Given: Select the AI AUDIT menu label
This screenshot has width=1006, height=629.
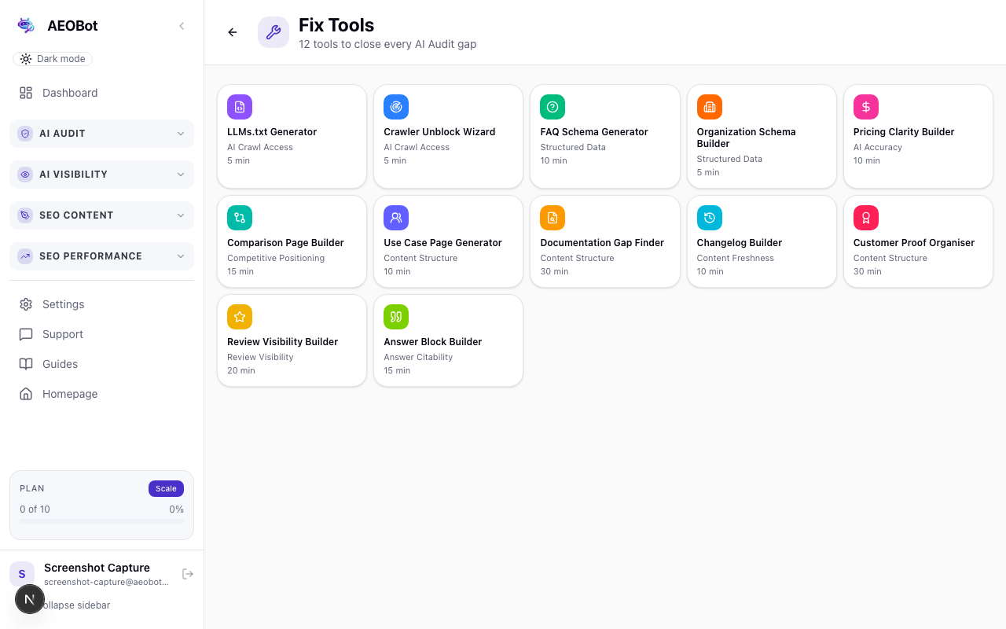Looking at the screenshot, I should click(x=62, y=134).
